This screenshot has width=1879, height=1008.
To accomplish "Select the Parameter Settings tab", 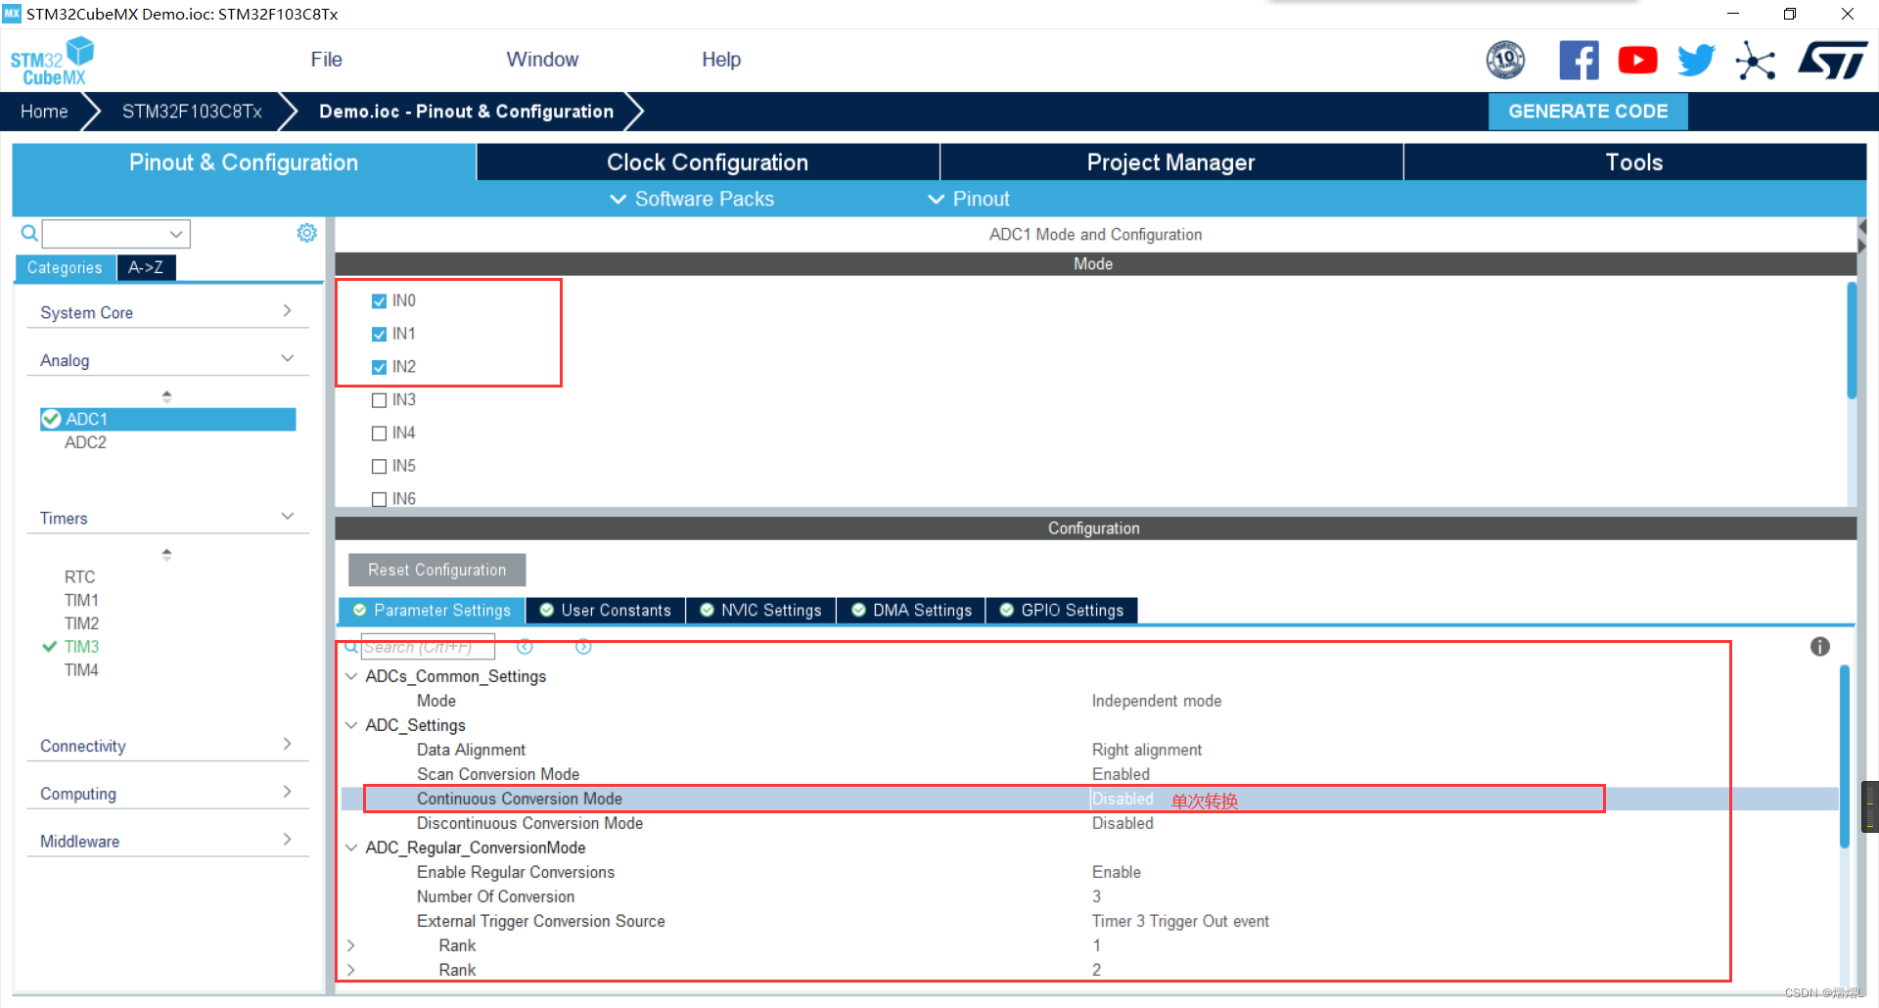I will click(x=432, y=611).
